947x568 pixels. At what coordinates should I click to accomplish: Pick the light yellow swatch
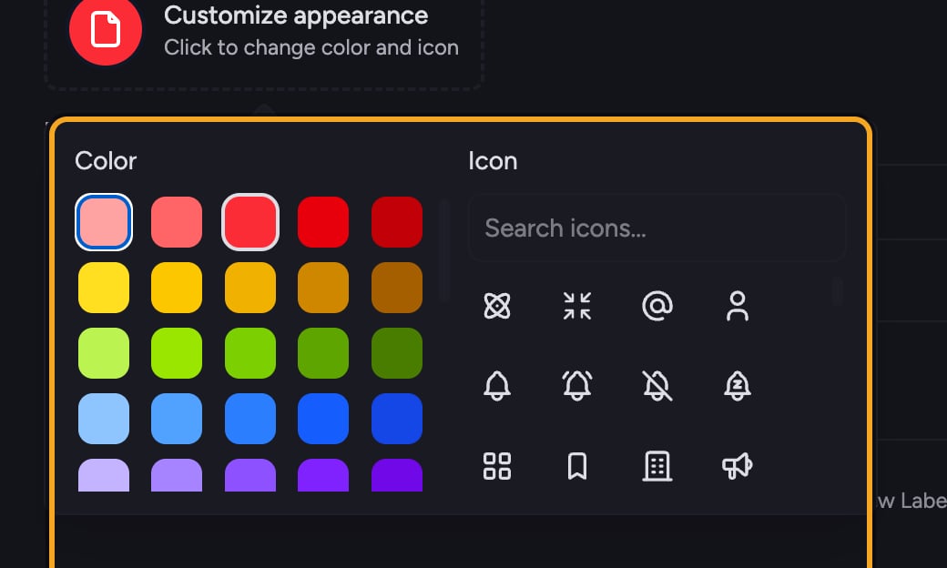click(x=103, y=288)
